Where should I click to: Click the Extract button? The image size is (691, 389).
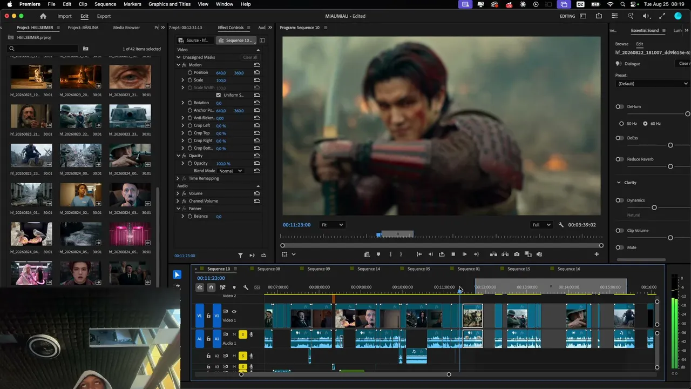(x=505, y=254)
